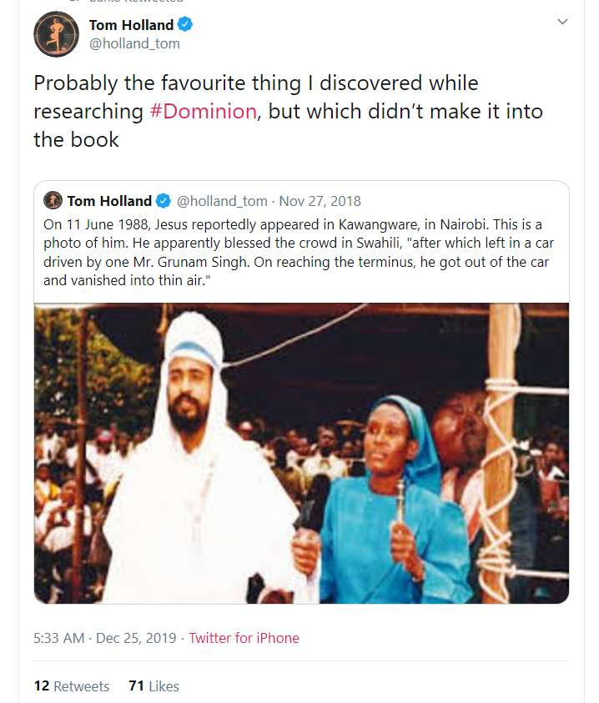Click the verified badge in the quoted tweet

164,201
